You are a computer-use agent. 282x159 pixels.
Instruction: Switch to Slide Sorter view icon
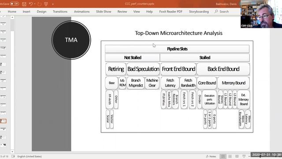coord(230,156)
